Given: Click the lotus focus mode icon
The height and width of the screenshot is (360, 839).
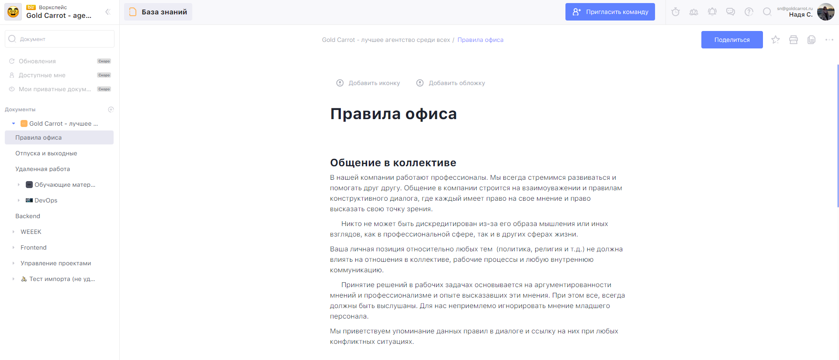Looking at the screenshot, I should pos(694,12).
